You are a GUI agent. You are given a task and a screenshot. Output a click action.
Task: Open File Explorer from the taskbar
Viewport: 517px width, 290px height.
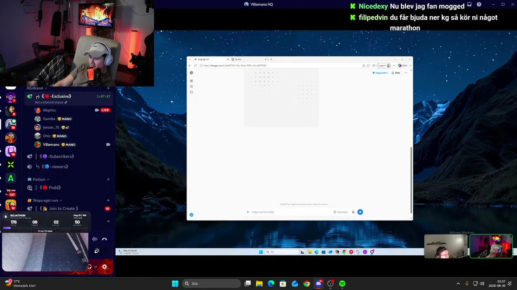pos(259,284)
